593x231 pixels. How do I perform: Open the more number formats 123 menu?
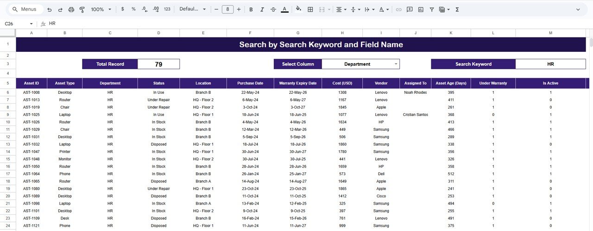167,9
